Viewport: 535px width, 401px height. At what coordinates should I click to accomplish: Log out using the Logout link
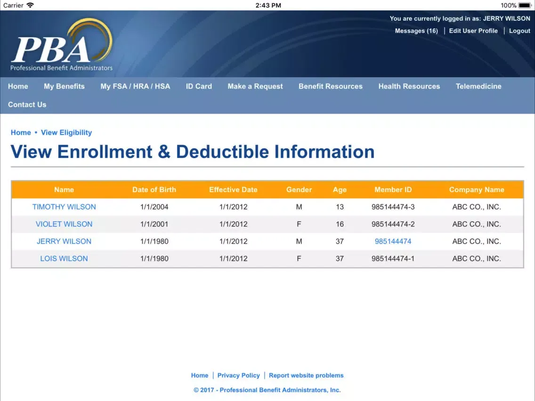(x=519, y=31)
